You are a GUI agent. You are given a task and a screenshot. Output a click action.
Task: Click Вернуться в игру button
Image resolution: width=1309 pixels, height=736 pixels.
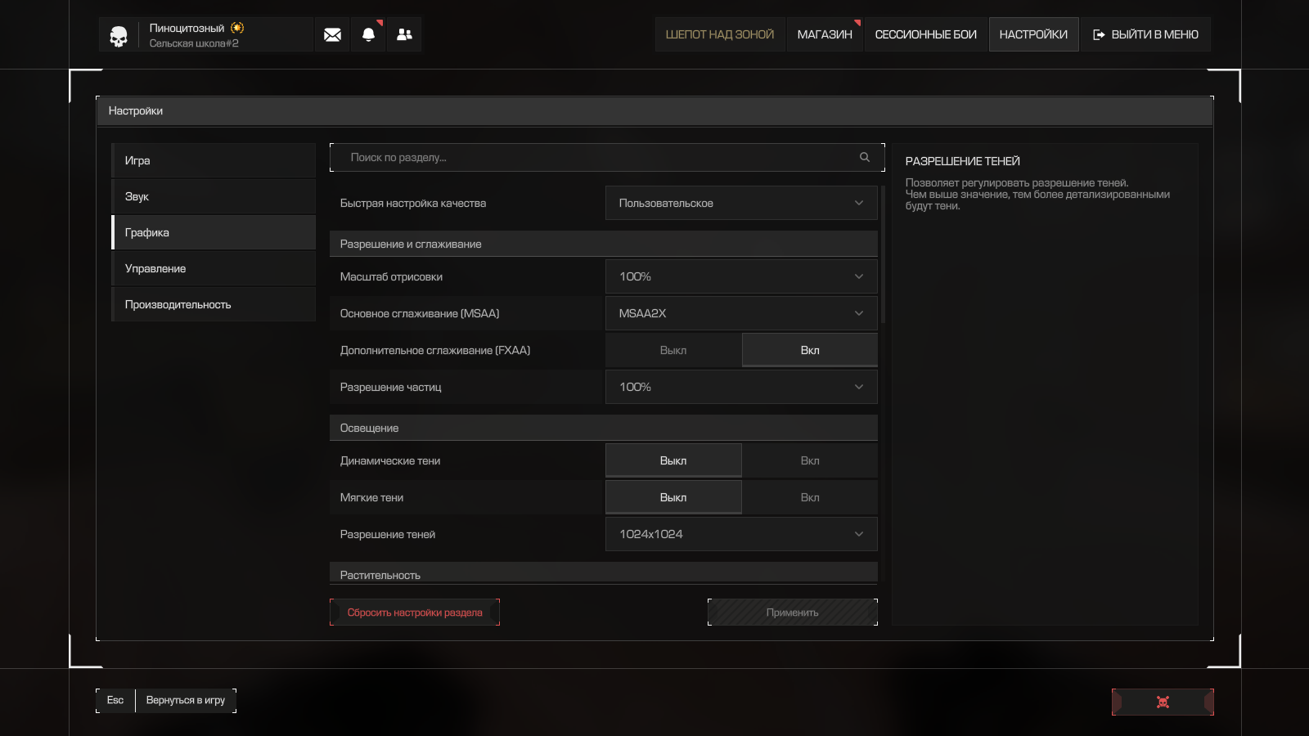[186, 700]
